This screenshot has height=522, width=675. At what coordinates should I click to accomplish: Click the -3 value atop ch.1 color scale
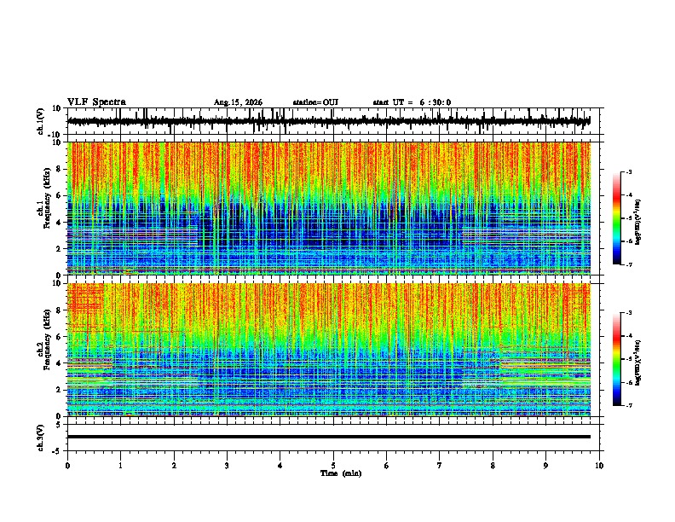pyautogui.click(x=628, y=171)
